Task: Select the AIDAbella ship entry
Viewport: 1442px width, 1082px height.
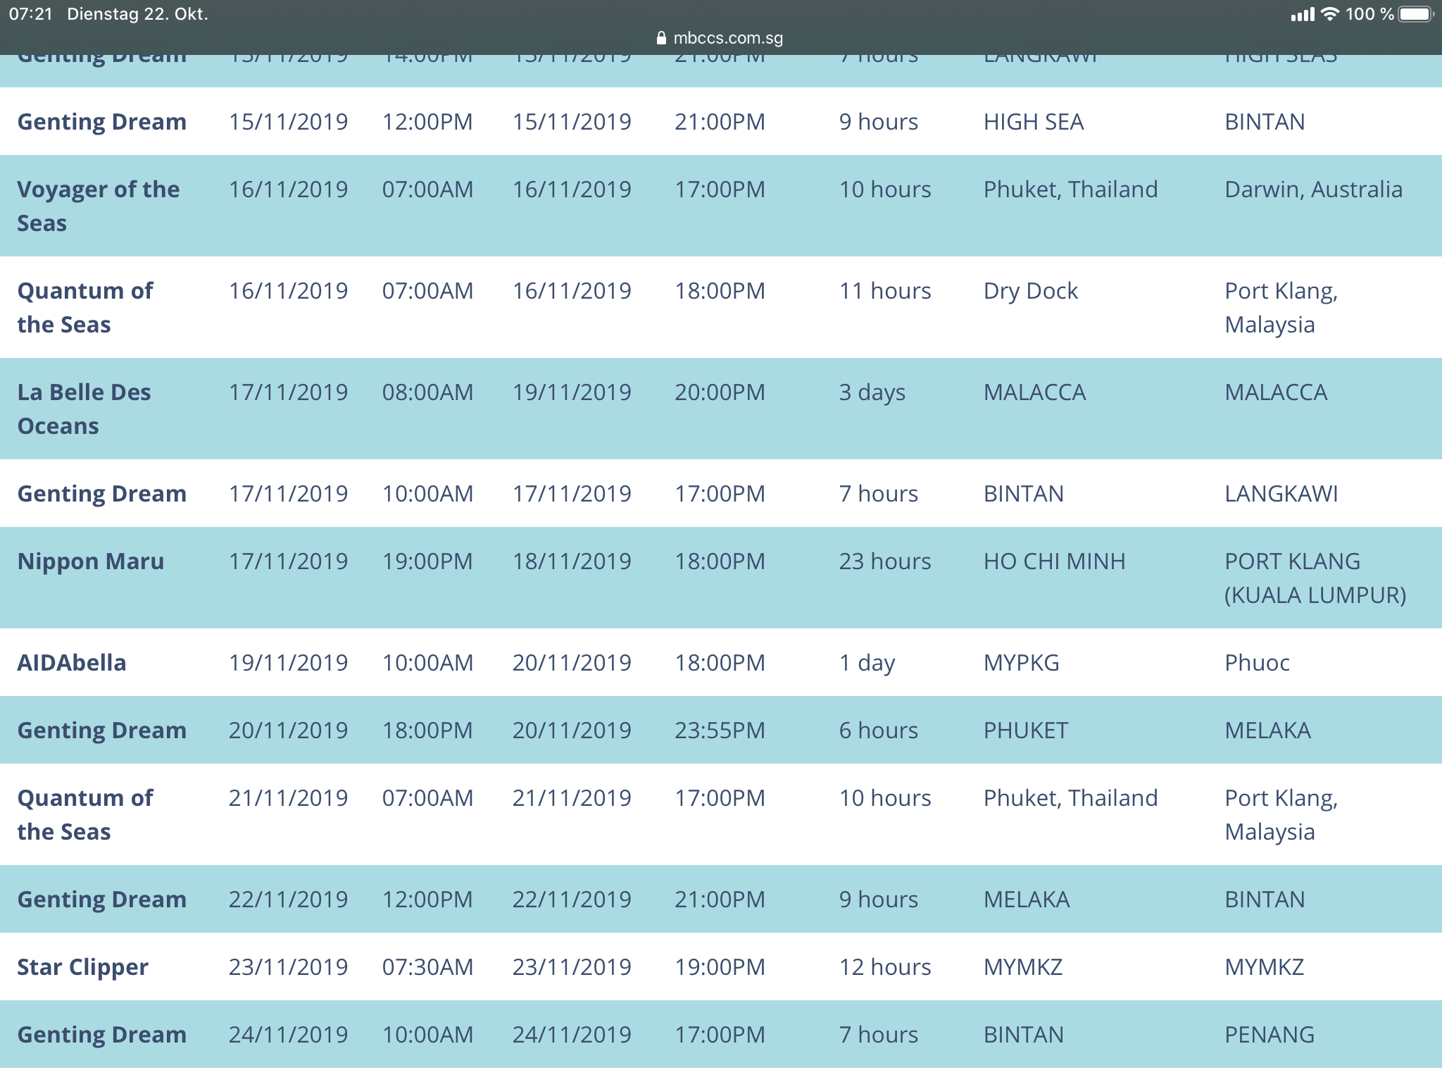Action: click(72, 663)
